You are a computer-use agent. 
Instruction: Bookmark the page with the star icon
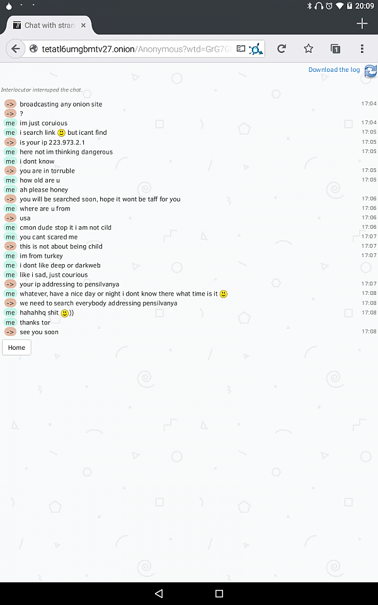(x=308, y=49)
